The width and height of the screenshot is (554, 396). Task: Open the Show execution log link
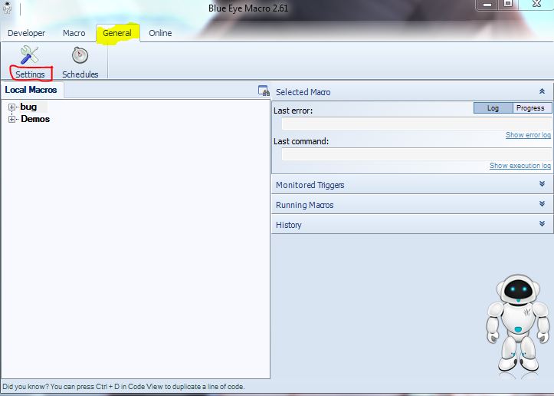point(520,166)
